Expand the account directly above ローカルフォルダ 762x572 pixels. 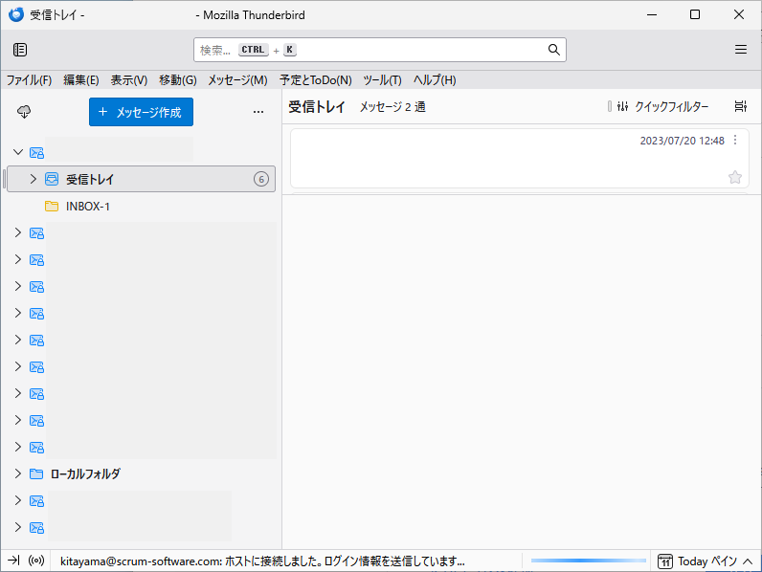18,447
